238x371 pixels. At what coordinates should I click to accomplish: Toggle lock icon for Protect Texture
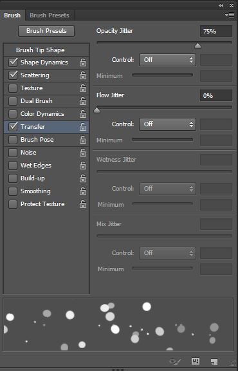coord(83,204)
